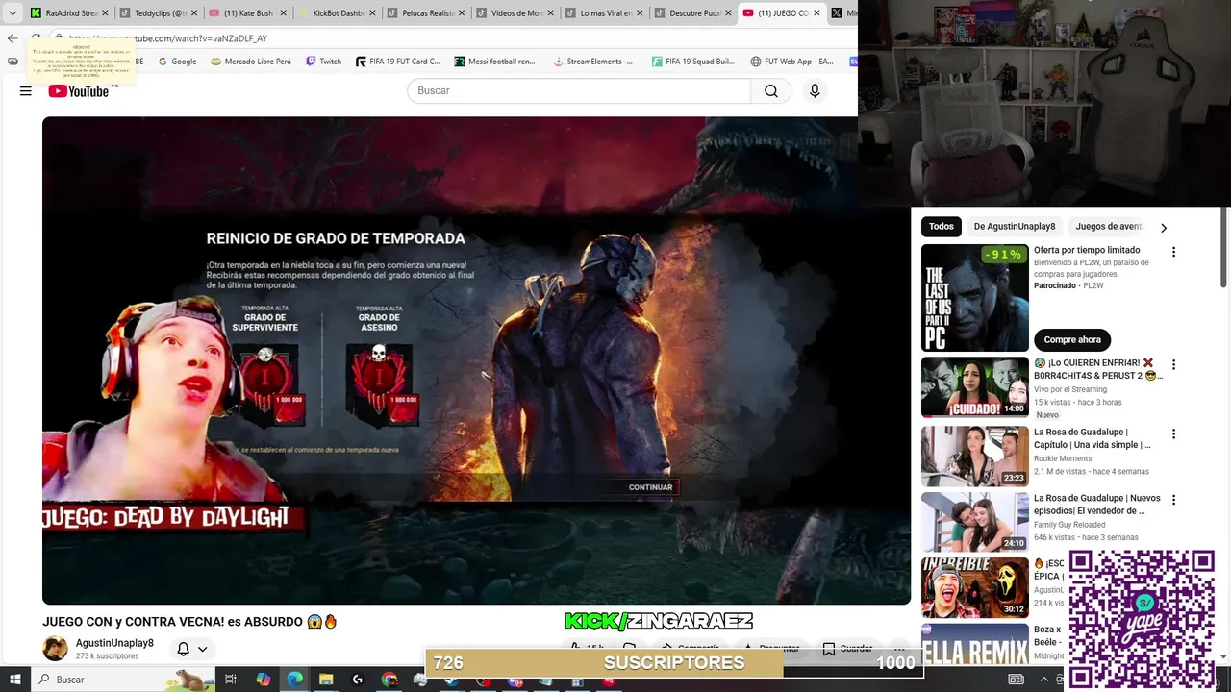Open the Twitch bookmark

pos(323,62)
